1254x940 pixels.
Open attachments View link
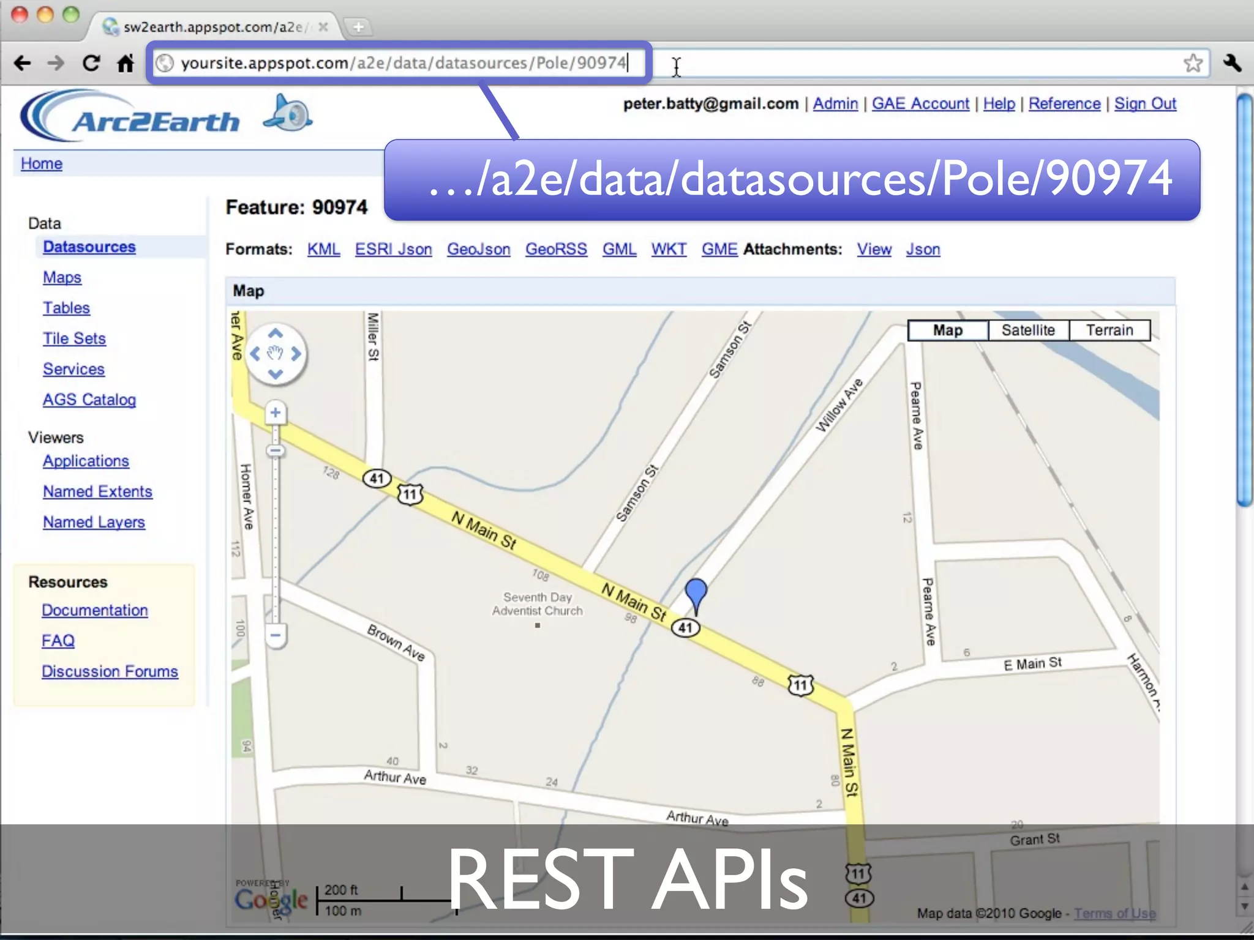pos(874,250)
